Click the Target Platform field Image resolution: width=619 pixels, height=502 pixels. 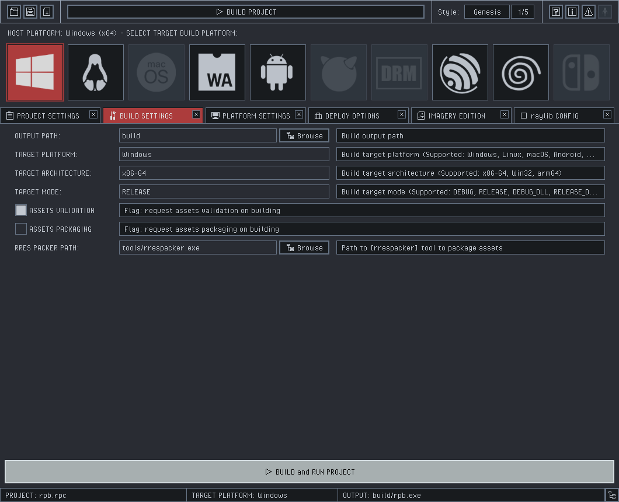224,154
